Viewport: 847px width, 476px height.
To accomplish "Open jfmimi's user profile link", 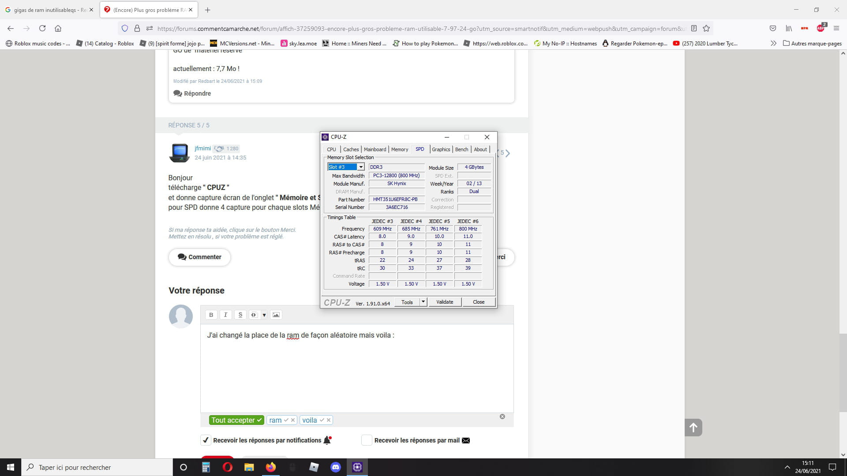I will pyautogui.click(x=202, y=148).
